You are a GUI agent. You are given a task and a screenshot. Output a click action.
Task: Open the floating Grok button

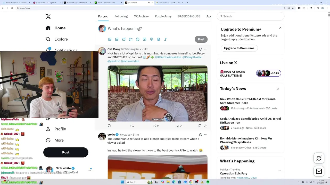319,158
